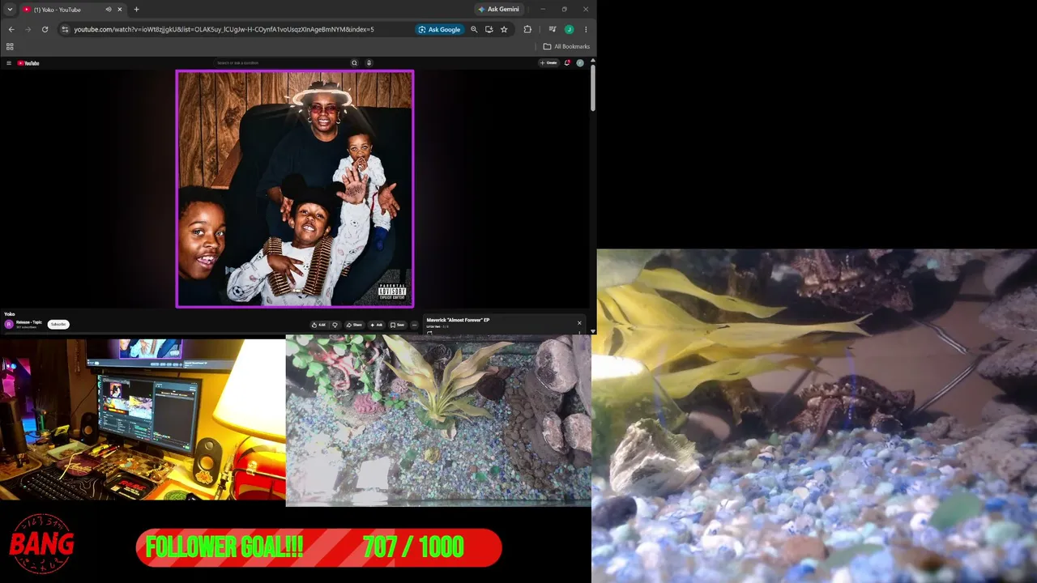The width and height of the screenshot is (1037, 583).
Task: Click the YouTube search field
Action: pos(281,62)
